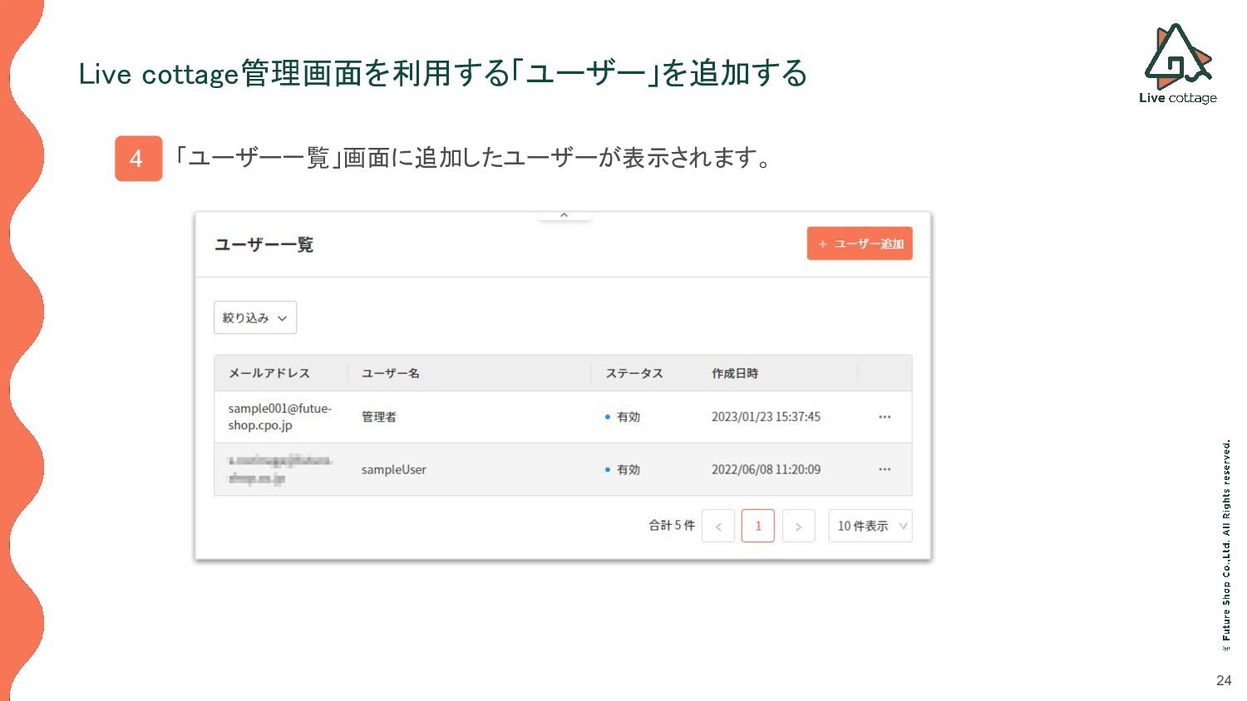Collapse panel using top chevron arrow
Viewport: 1247px width, 701px height.
tap(564, 215)
